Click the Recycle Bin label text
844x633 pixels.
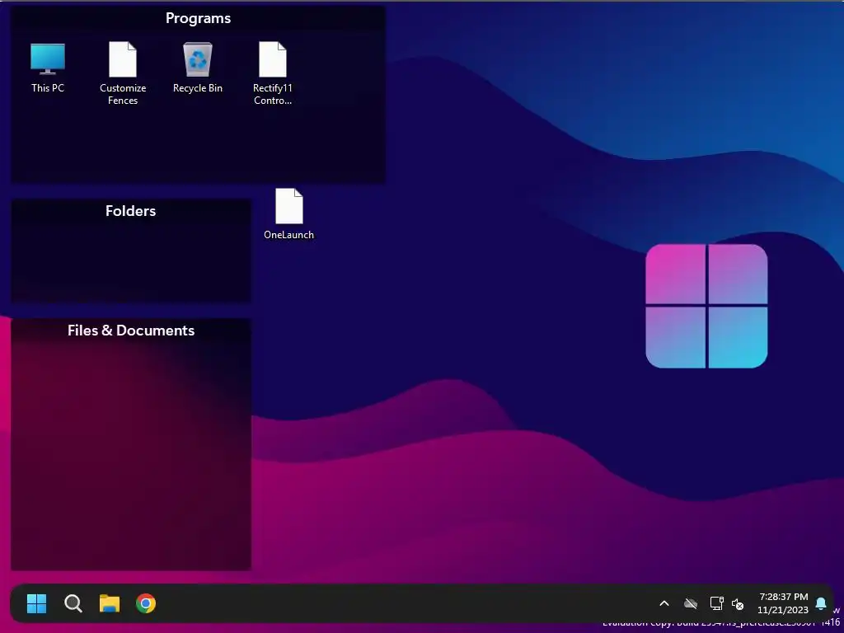198,87
